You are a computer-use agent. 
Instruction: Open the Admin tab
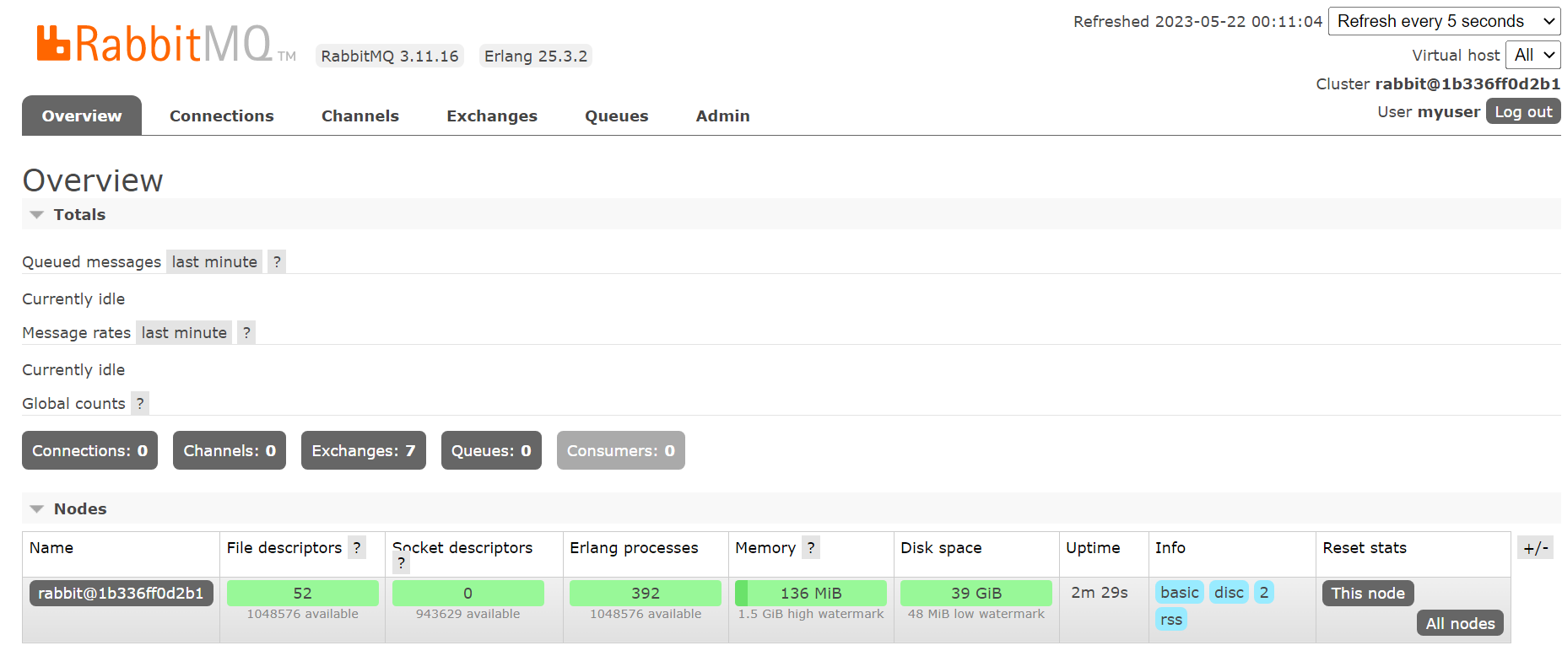pos(723,116)
